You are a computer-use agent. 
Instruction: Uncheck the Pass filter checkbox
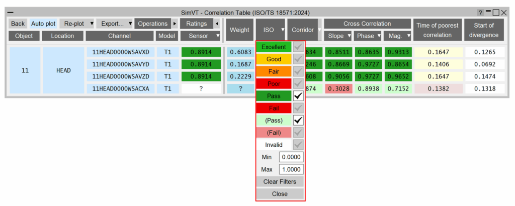click(298, 95)
